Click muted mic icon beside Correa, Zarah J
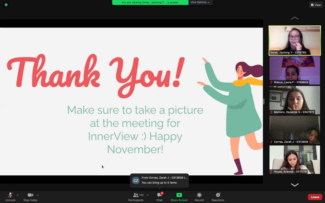Viewport: 325px width, 203px height. 271,142
